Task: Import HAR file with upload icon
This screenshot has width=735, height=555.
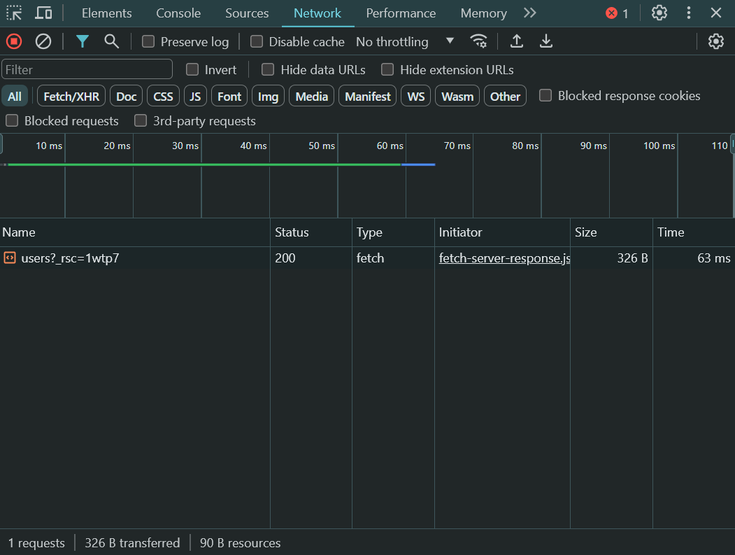Action: (x=516, y=41)
